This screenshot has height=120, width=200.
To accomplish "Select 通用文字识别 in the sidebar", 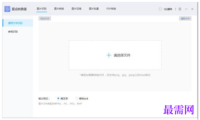I will pyautogui.click(x=18, y=23).
